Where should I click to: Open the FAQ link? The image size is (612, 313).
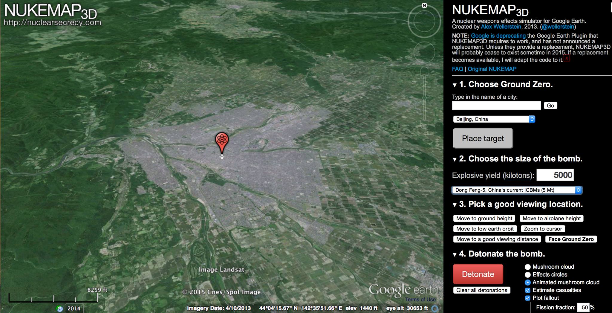(x=458, y=69)
